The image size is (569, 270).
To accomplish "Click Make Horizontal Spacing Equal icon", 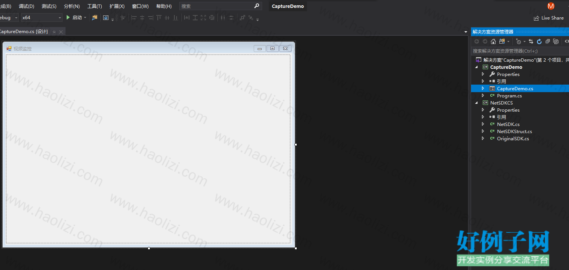I will point(223,18).
